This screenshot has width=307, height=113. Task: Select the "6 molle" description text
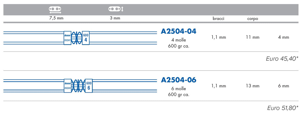(x=179, y=89)
